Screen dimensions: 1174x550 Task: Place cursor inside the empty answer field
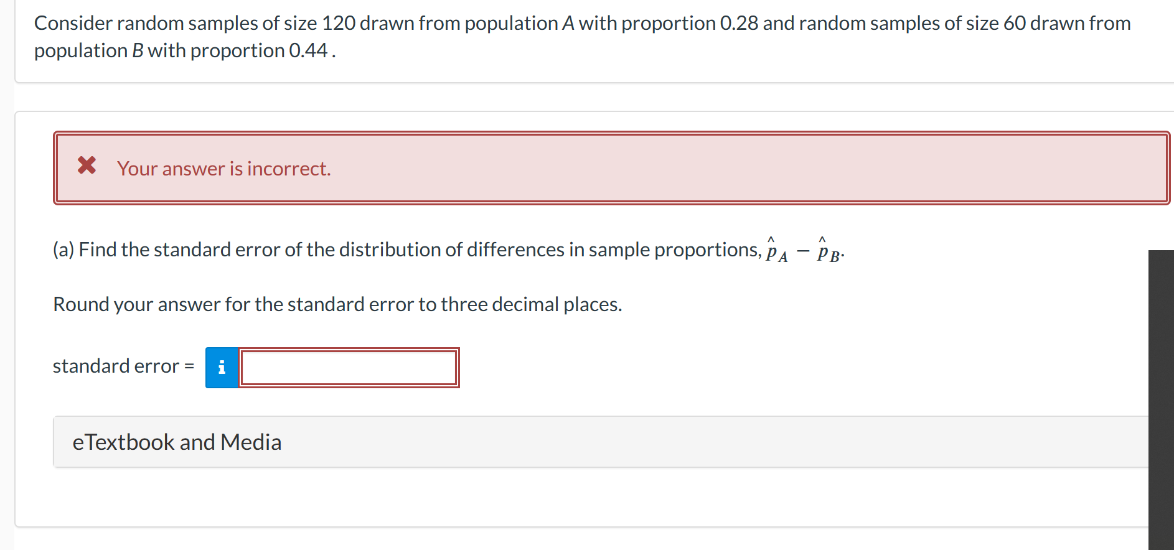click(x=349, y=367)
